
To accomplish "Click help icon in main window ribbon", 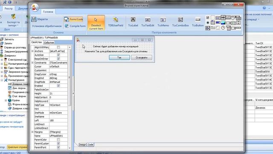I will click(x=264, y=8).
